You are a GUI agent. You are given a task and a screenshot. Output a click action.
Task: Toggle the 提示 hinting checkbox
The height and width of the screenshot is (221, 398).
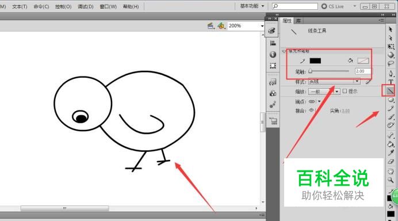(345, 91)
